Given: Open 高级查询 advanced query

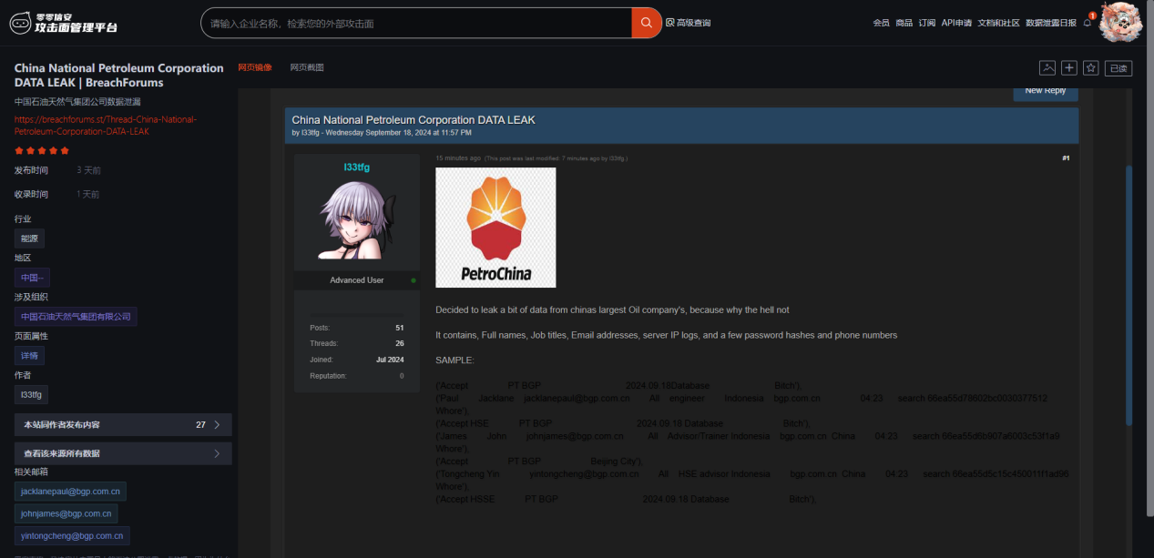Looking at the screenshot, I should 688,23.
